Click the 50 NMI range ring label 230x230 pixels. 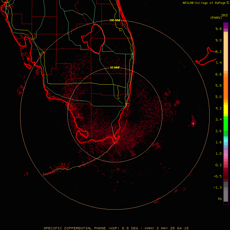115,67
